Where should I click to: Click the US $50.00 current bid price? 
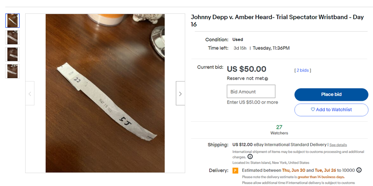coord(246,69)
